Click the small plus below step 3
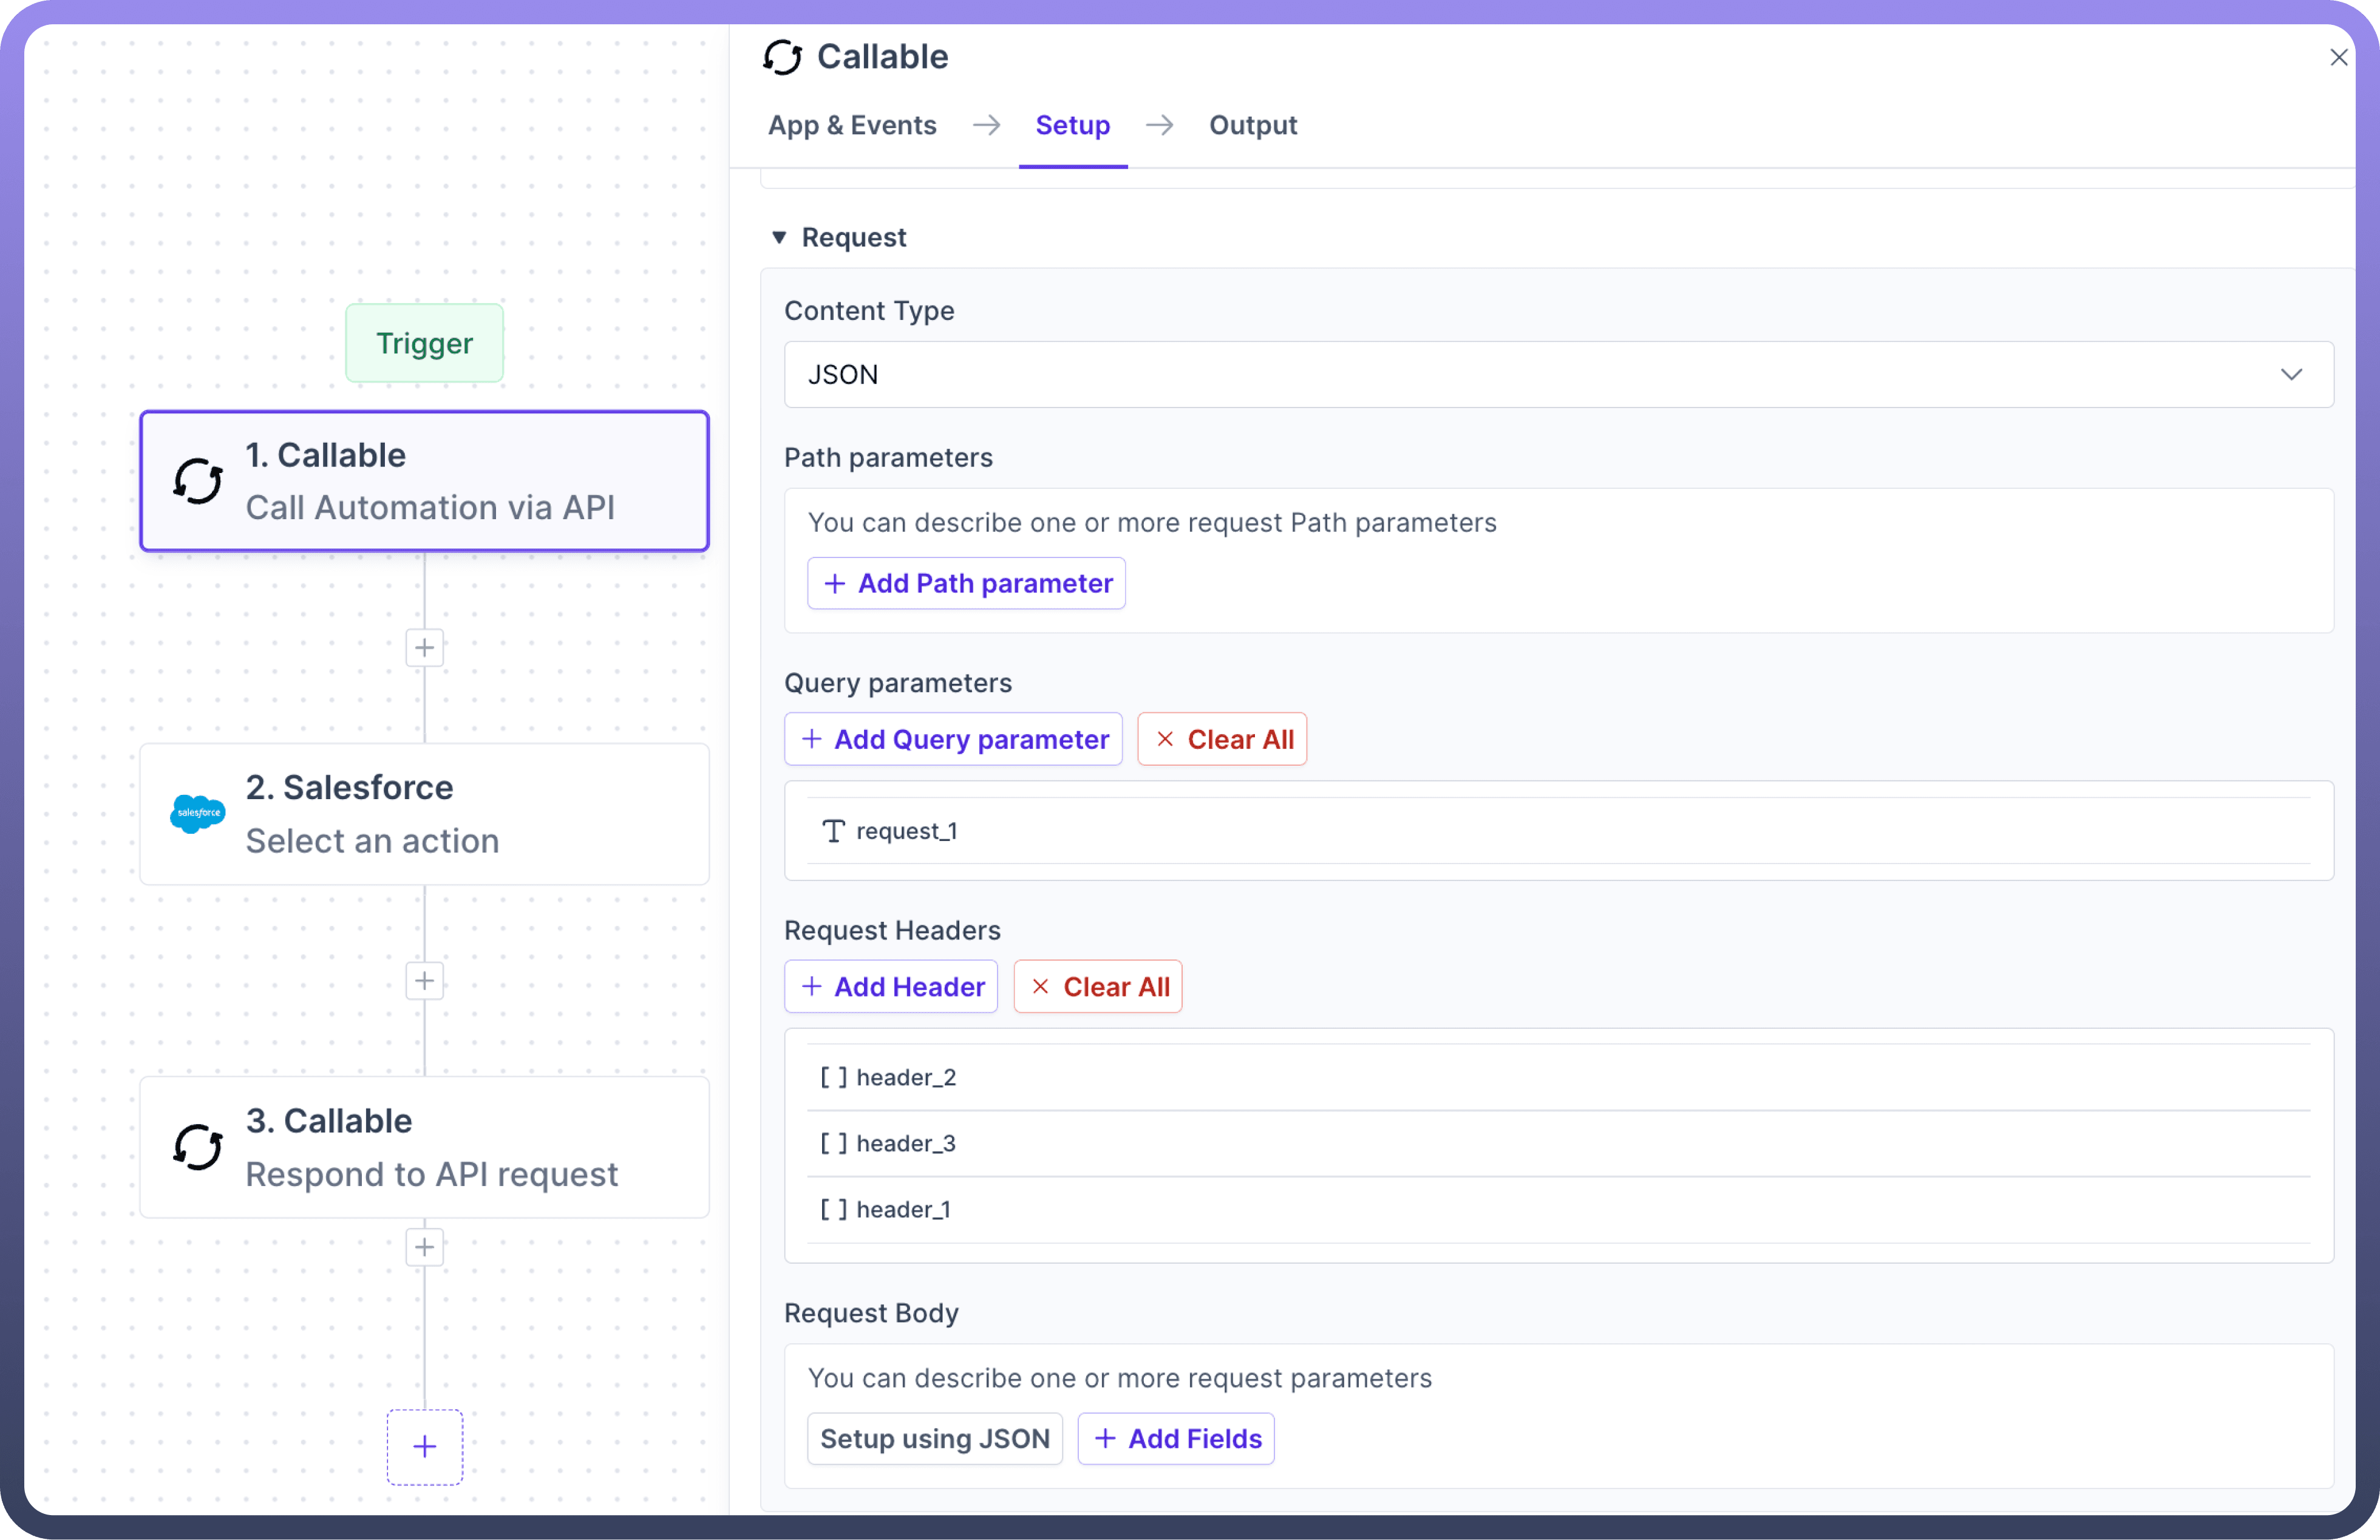The image size is (2380, 1540). [425, 1247]
